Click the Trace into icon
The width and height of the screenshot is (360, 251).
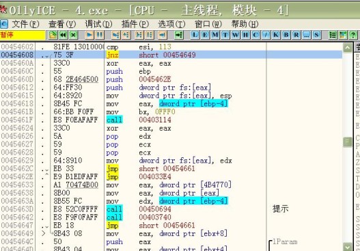139,35
